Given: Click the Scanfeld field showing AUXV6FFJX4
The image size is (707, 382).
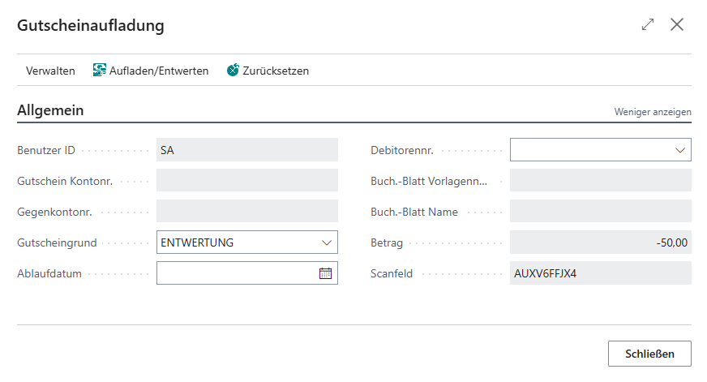Looking at the screenshot, I should click(x=600, y=273).
